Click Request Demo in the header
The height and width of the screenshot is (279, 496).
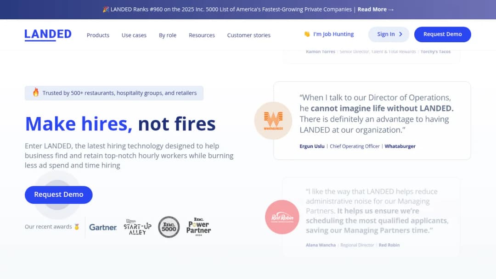point(443,34)
